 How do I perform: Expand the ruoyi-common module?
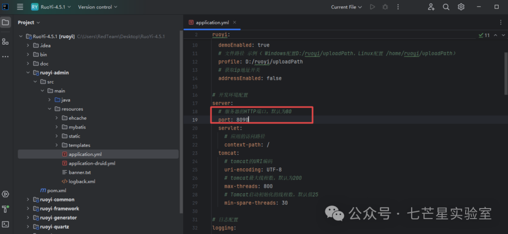point(28,199)
